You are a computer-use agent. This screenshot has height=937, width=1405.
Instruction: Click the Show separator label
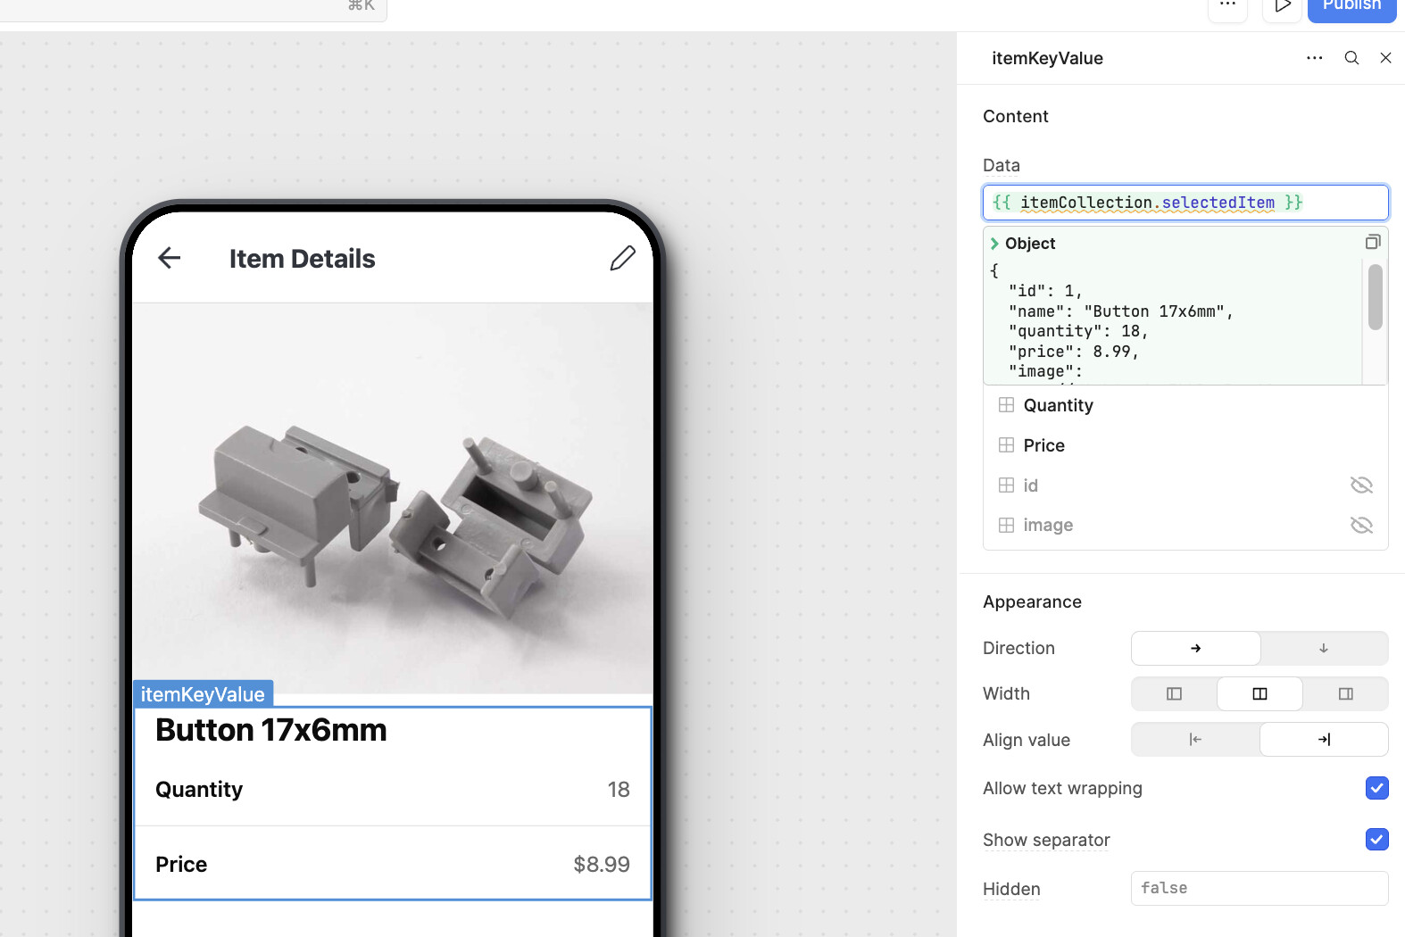(1046, 840)
